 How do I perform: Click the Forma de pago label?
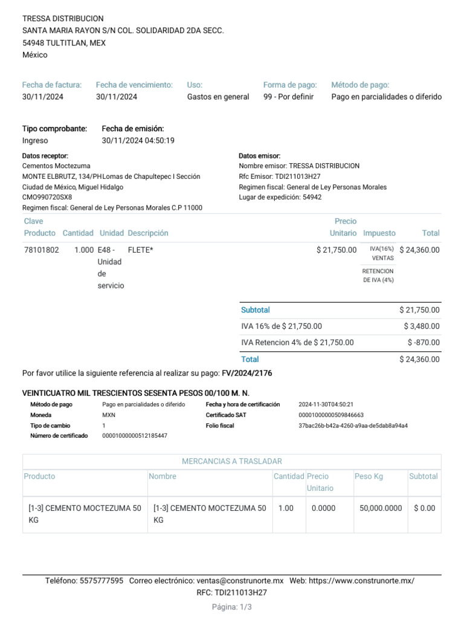click(x=290, y=85)
